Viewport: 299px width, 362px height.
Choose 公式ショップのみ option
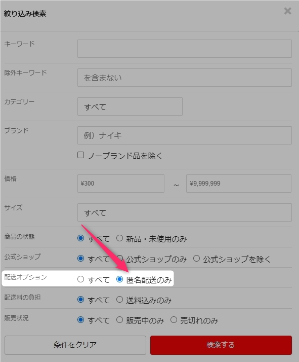[x=119, y=259]
